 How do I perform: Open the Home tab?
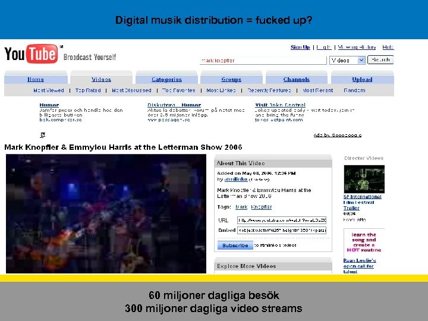click(x=36, y=80)
